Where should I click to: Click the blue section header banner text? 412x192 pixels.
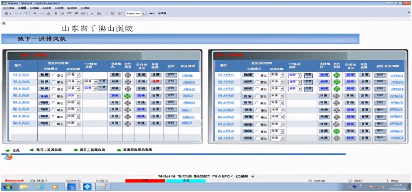click(42, 39)
